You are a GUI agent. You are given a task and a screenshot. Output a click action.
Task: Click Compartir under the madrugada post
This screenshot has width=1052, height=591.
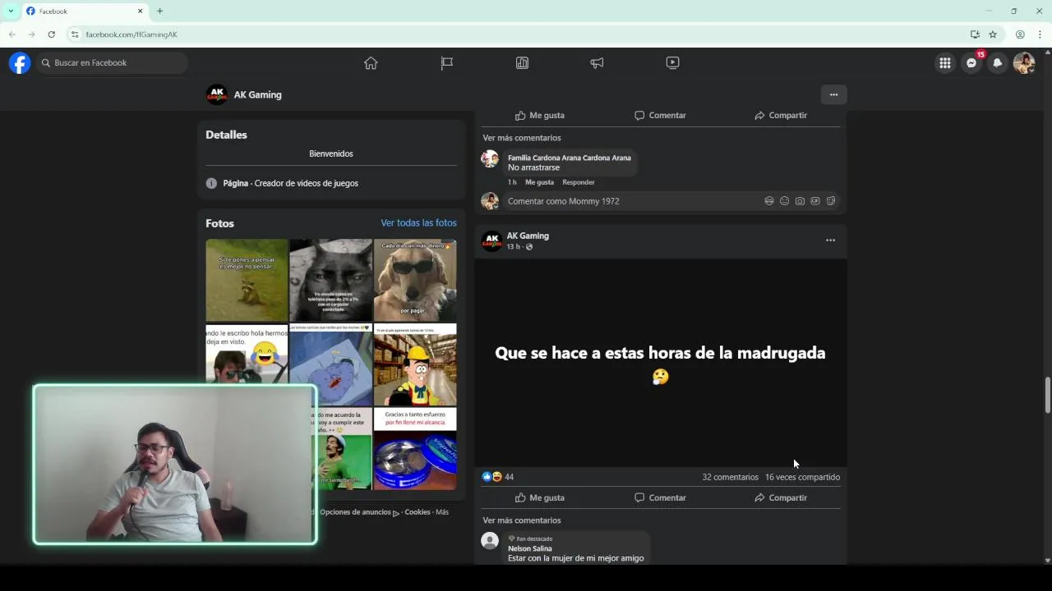pyautogui.click(x=781, y=497)
